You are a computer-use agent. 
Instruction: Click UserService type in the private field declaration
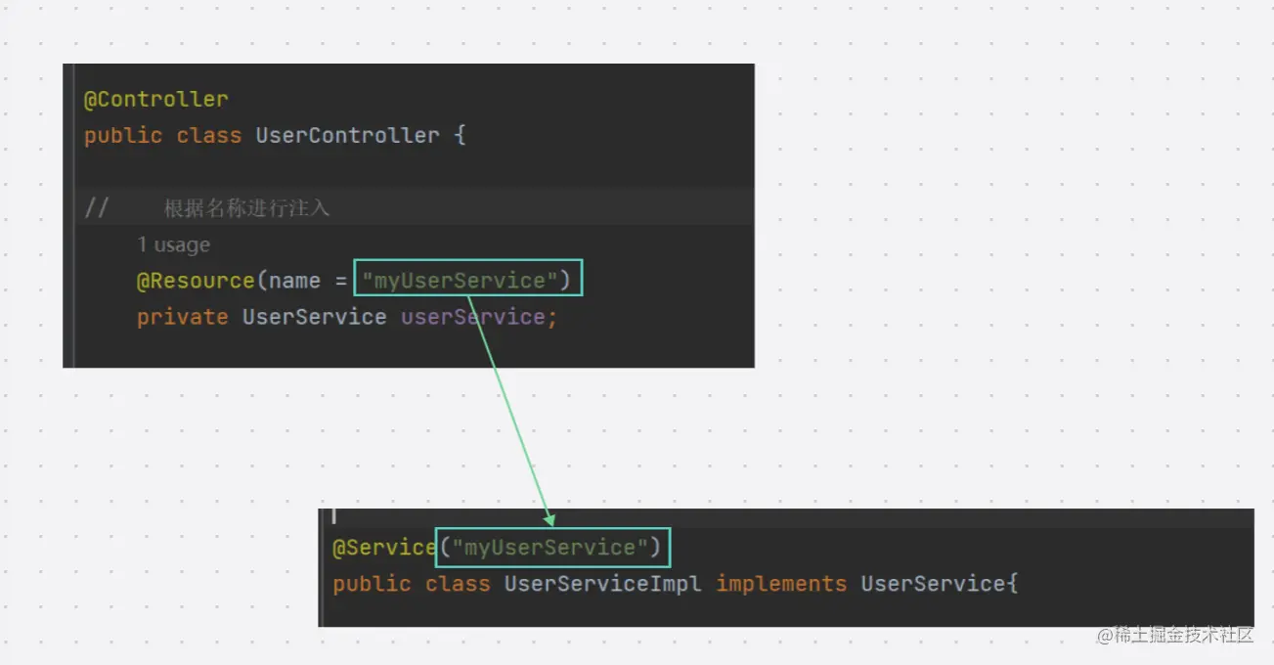[314, 317]
